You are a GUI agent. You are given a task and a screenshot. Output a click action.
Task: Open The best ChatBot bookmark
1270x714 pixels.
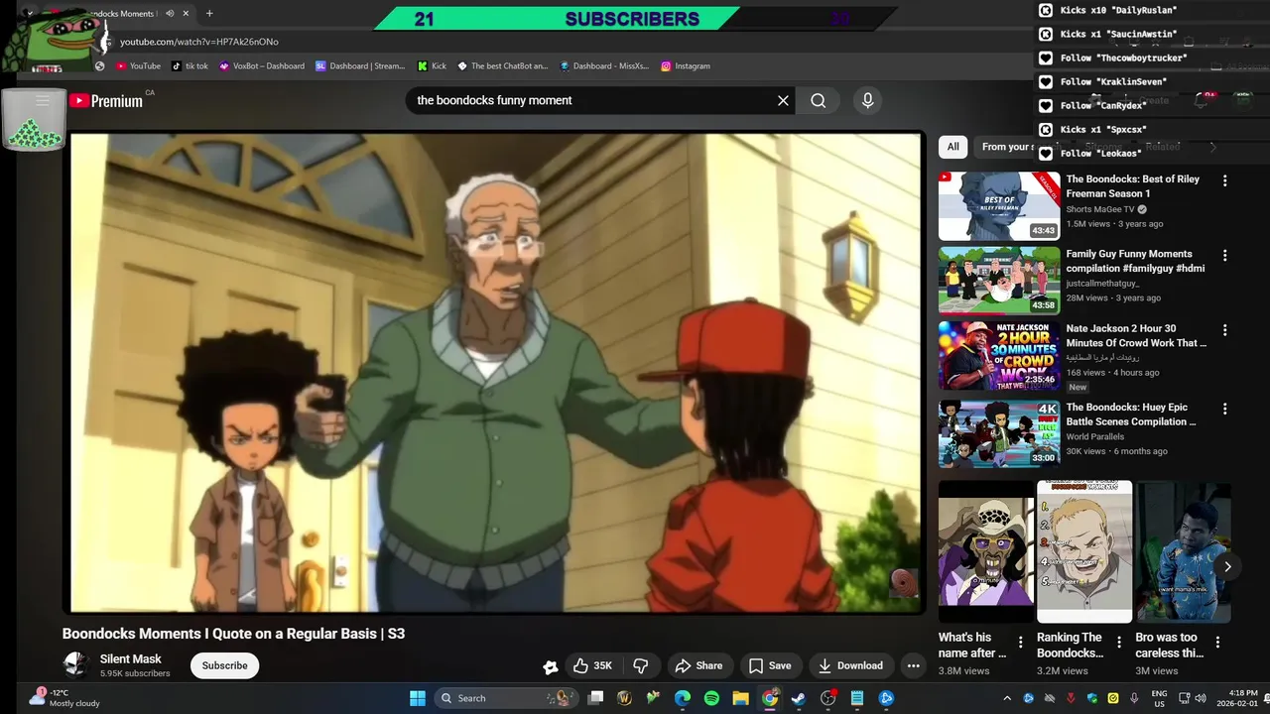(502, 66)
